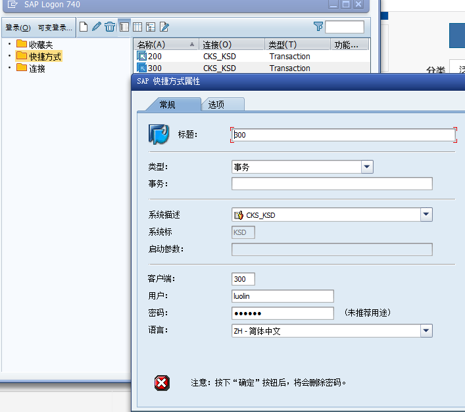The height and width of the screenshot is (412, 465).
Task: Click the 收藏夹 folder icon
Action: (x=21, y=44)
